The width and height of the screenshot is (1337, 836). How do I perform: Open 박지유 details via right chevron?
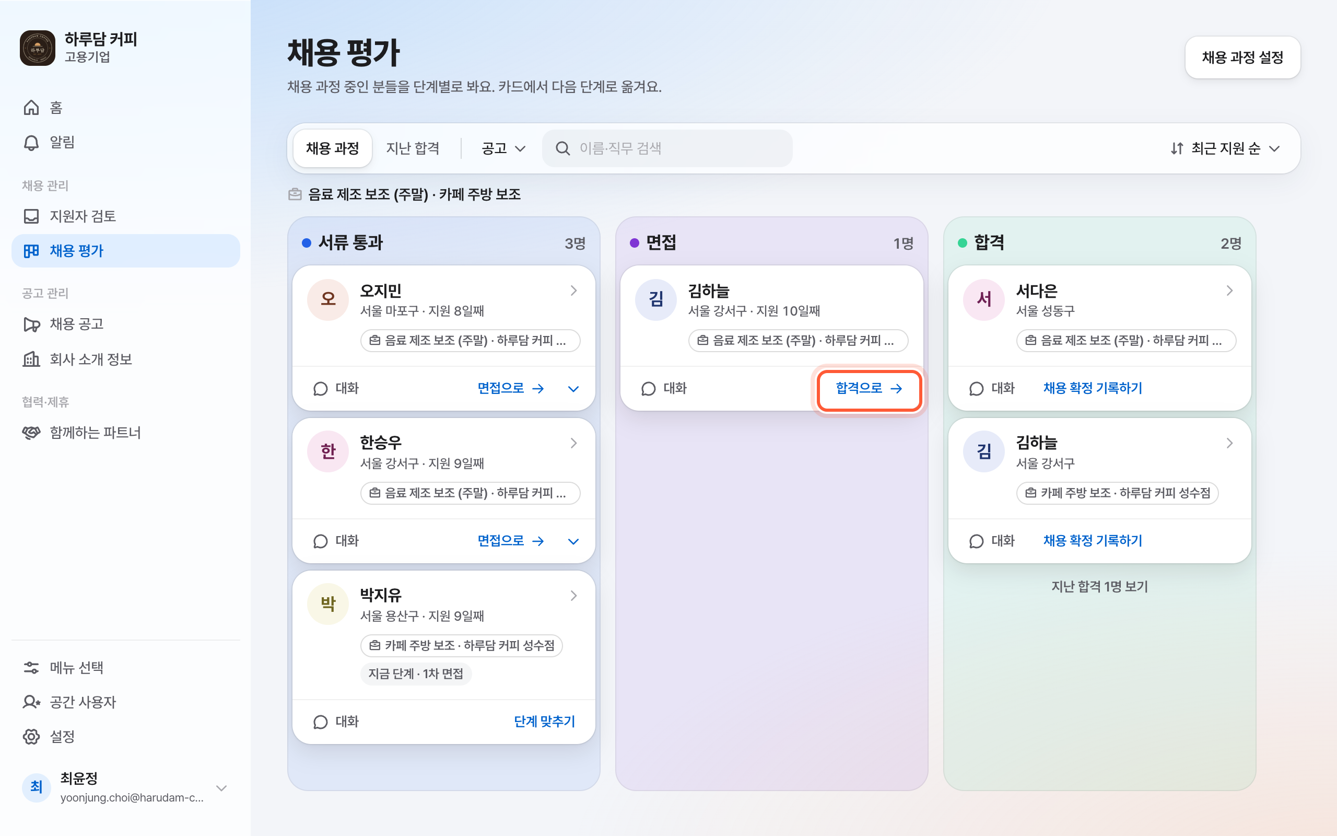573,596
